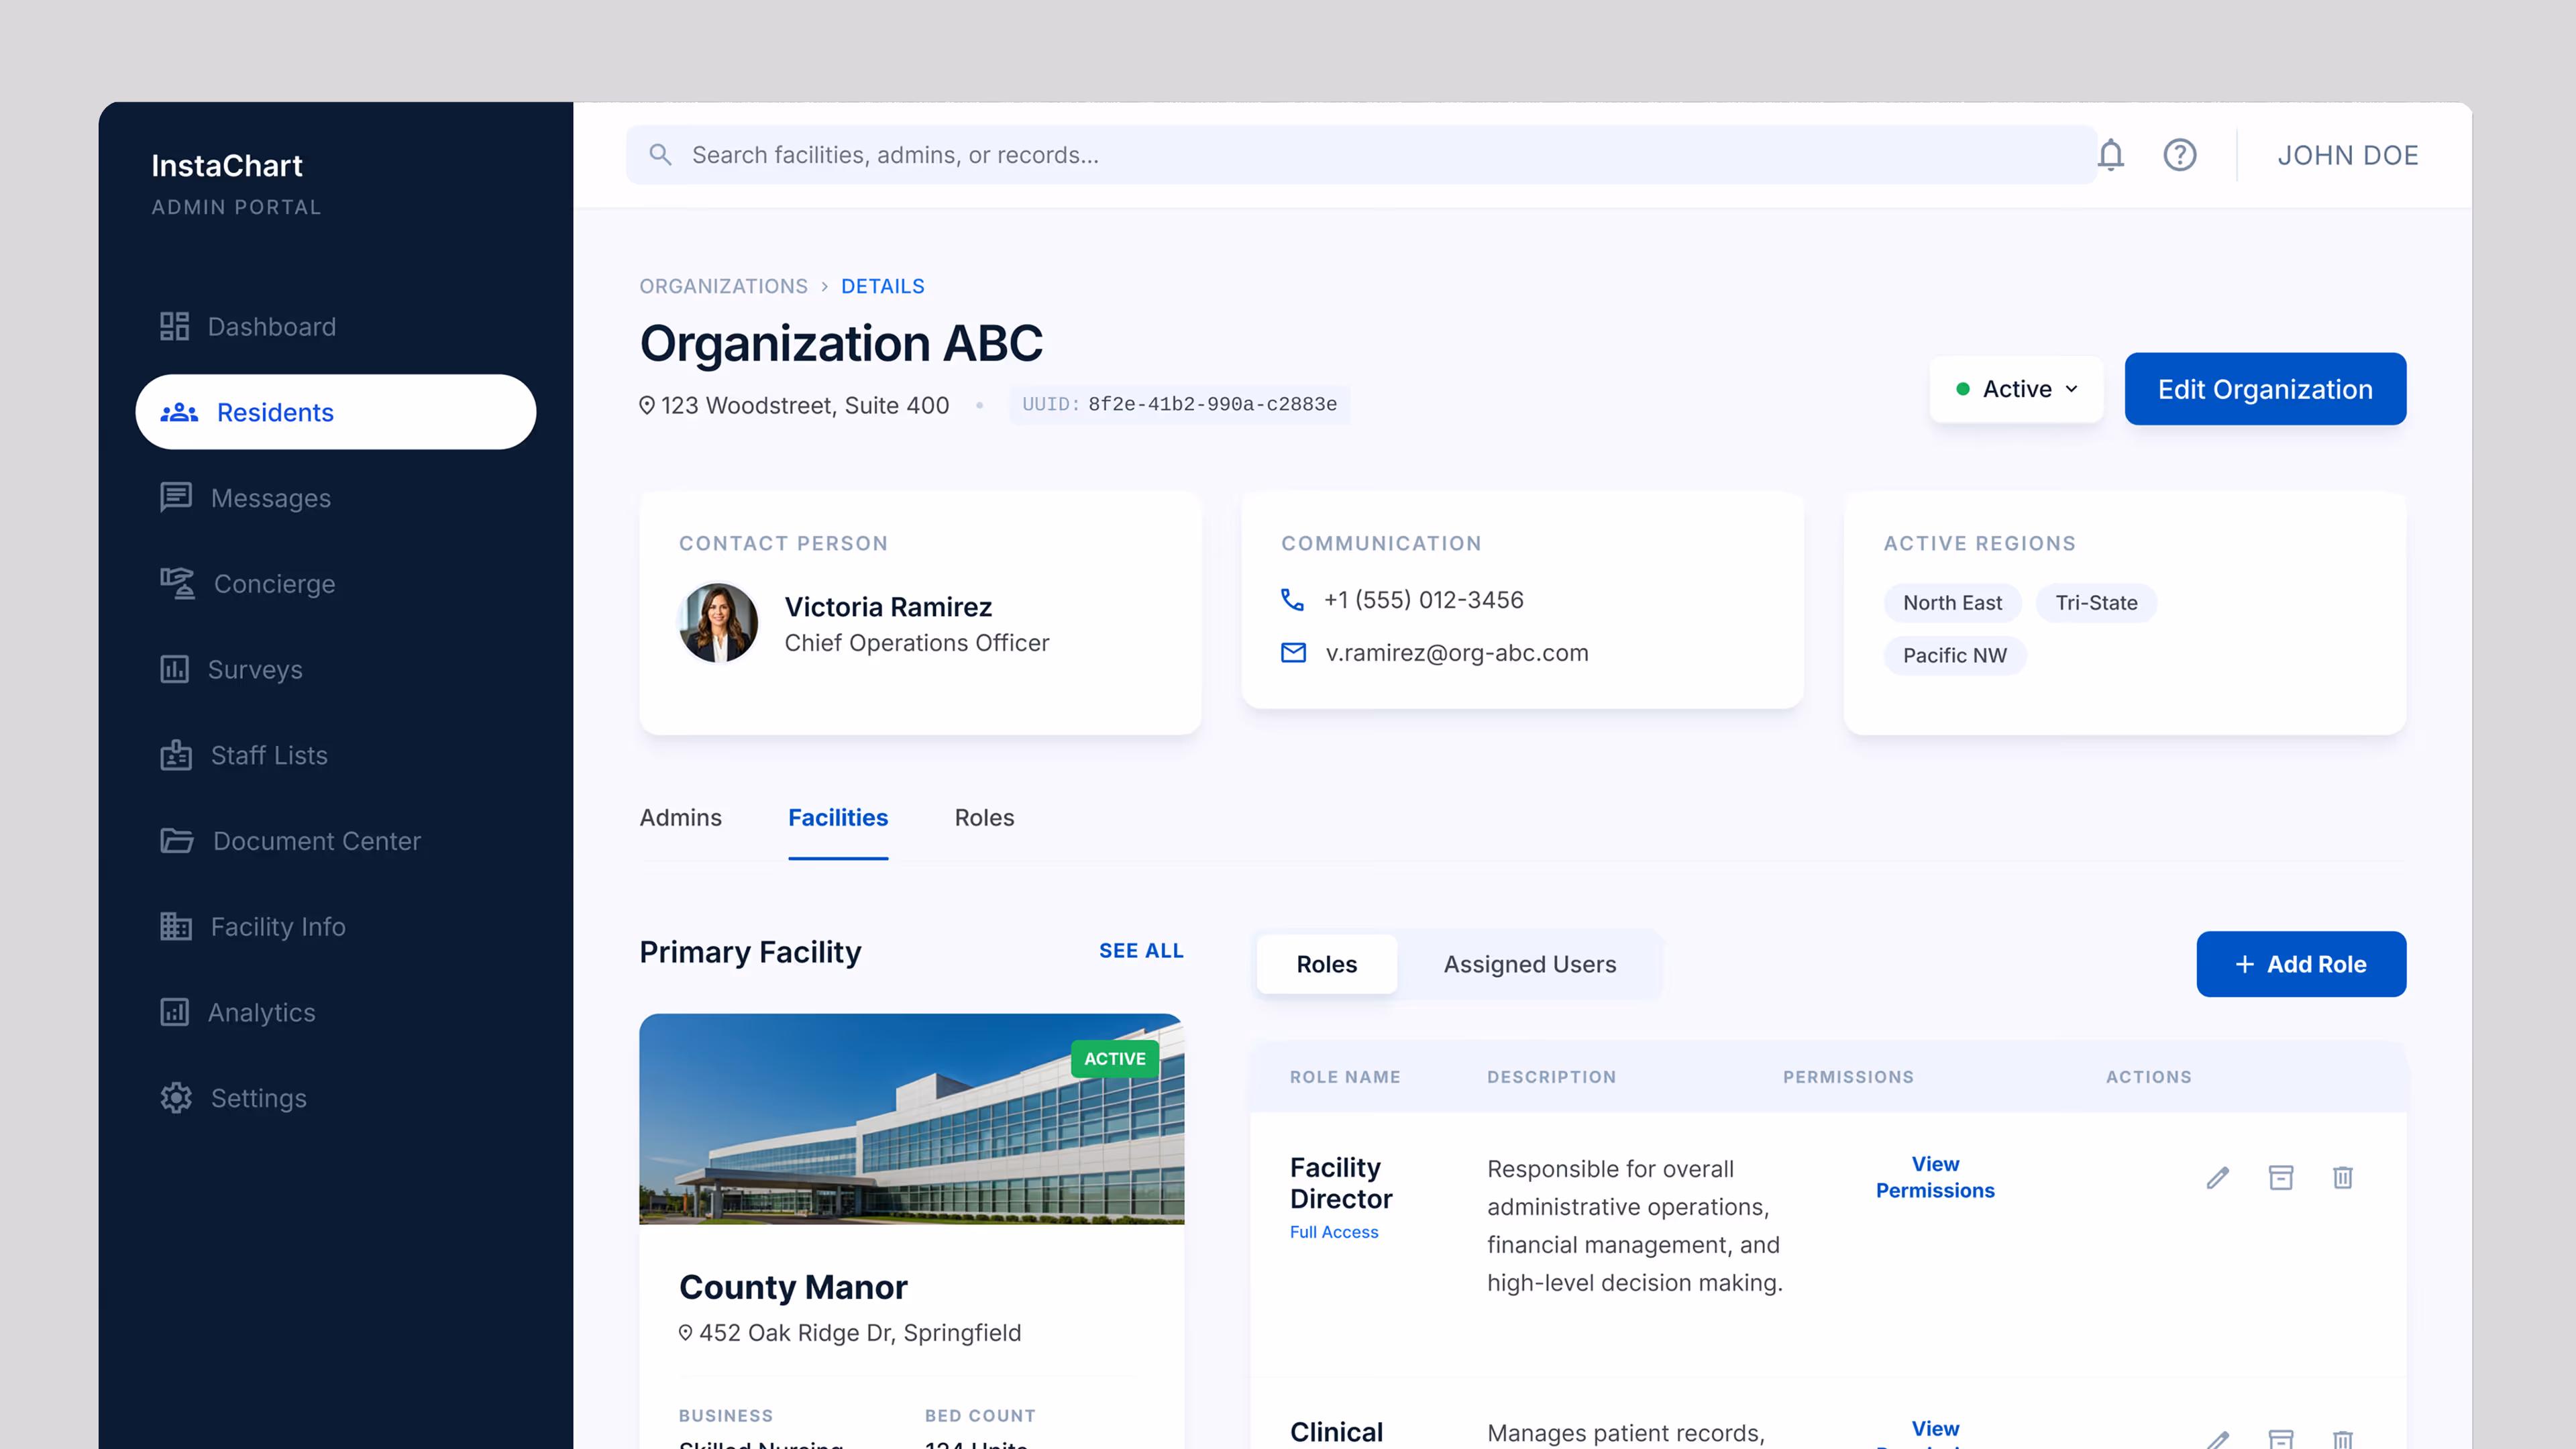Switch toggle to Assigned Users

tap(1529, 964)
